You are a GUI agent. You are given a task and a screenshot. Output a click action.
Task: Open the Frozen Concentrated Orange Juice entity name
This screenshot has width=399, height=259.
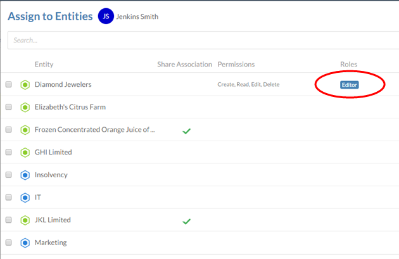(x=94, y=130)
